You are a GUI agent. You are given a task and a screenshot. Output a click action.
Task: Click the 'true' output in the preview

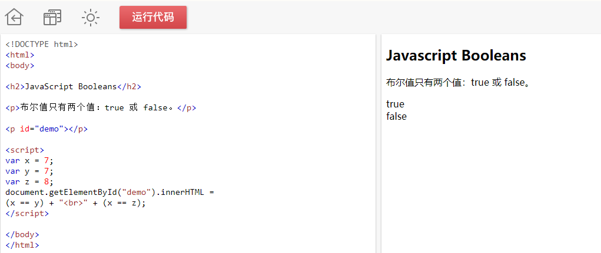click(395, 104)
